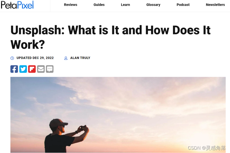
Task: Open the Reviews menu item
Action: pyautogui.click(x=71, y=5)
